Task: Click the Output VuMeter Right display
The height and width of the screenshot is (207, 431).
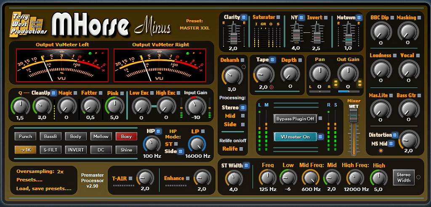Action: click(x=160, y=65)
